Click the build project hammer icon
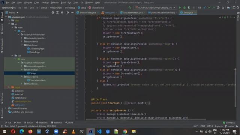The height and width of the screenshot is (135, 240). 130,7
